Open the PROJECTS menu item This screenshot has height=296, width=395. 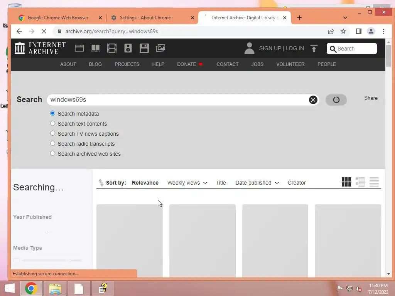point(127,64)
